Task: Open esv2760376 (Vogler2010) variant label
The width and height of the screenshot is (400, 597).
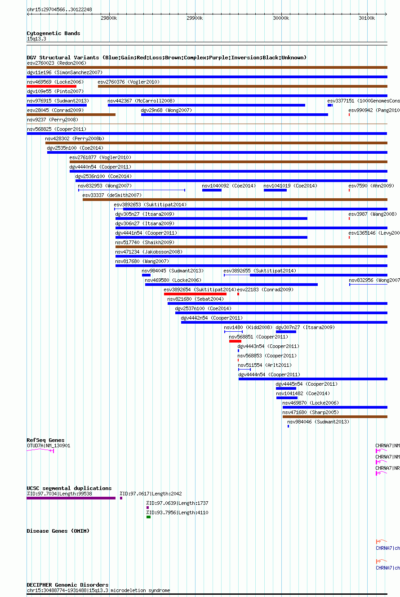Action: [x=129, y=82]
